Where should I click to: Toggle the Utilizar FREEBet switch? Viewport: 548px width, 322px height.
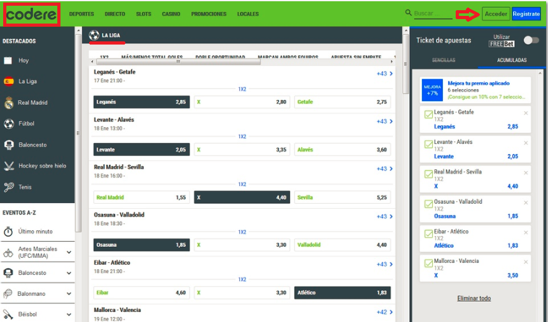click(531, 40)
